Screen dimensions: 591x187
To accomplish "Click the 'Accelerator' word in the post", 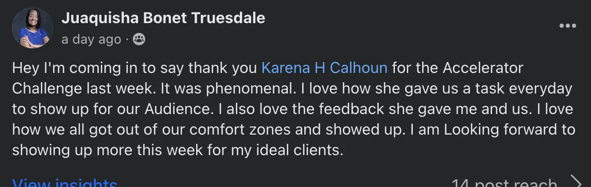I will tap(483, 68).
